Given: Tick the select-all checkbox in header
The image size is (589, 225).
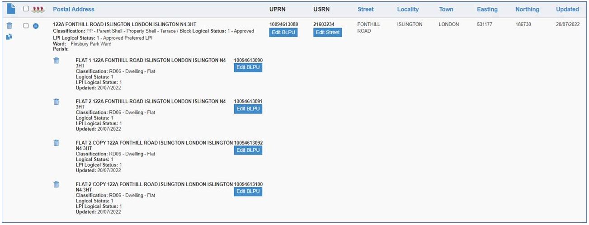Looking at the screenshot, I should pyautogui.click(x=26, y=9).
